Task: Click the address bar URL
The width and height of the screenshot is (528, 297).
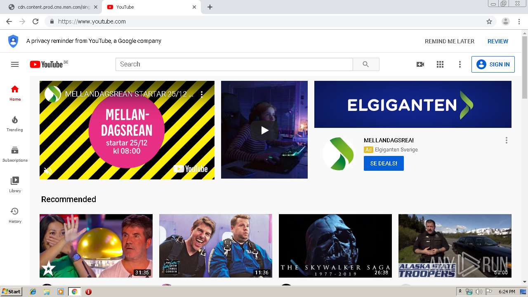Action: pyautogui.click(x=92, y=21)
